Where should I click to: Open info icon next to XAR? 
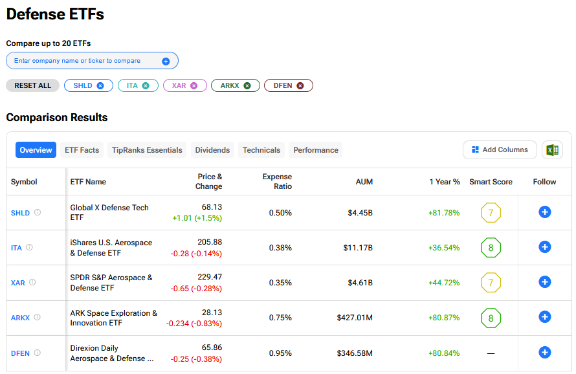point(32,282)
